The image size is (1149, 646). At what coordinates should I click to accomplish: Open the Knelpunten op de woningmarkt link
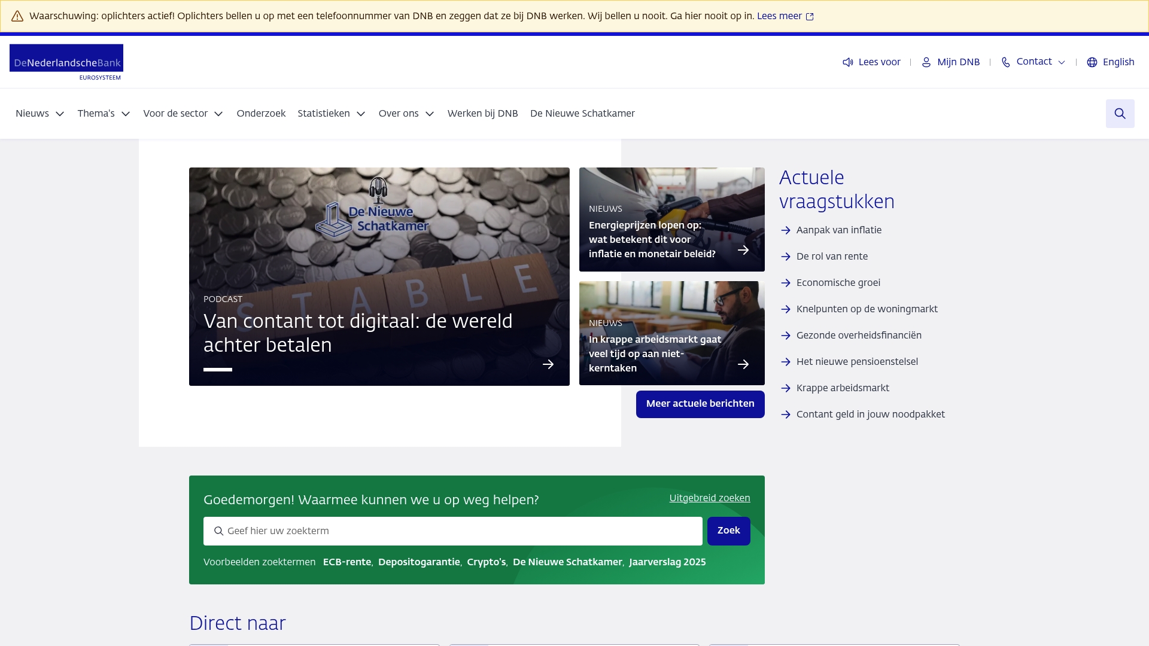tap(867, 309)
